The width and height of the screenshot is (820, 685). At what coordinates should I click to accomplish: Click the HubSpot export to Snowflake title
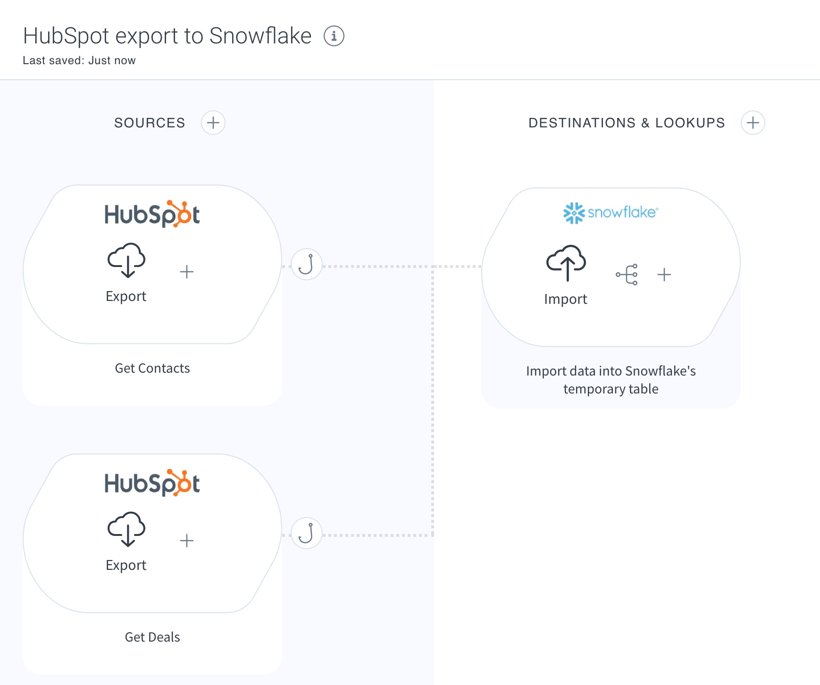[167, 36]
